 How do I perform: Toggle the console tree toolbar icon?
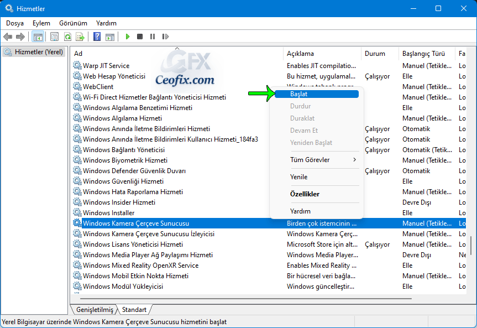tap(38, 37)
